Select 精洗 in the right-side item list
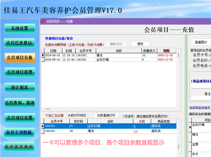This screenshot has width=211, height=157. pos(201,137)
